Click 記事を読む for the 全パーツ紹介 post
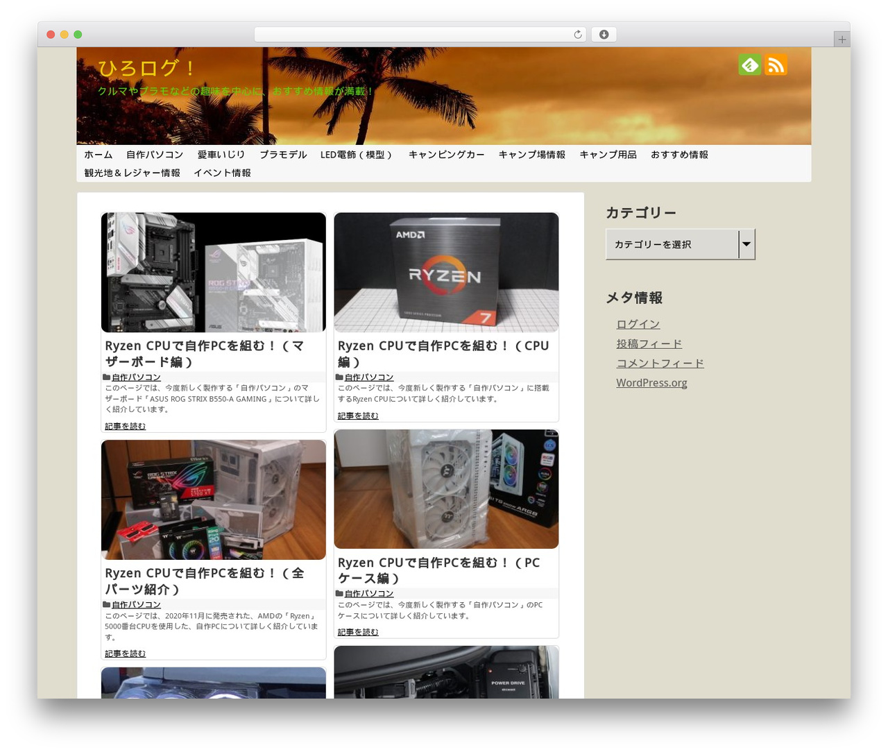 (125, 653)
